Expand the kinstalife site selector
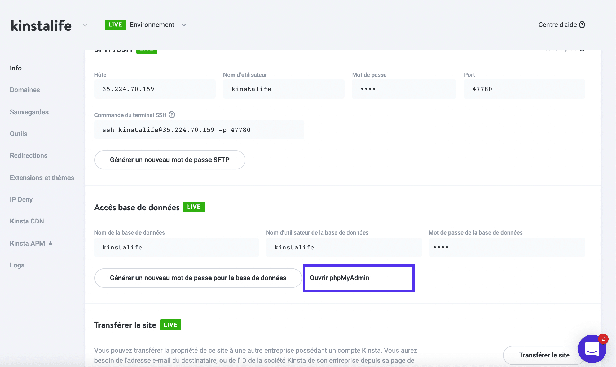The width and height of the screenshot is (616, 367). [x=85, y=25]
